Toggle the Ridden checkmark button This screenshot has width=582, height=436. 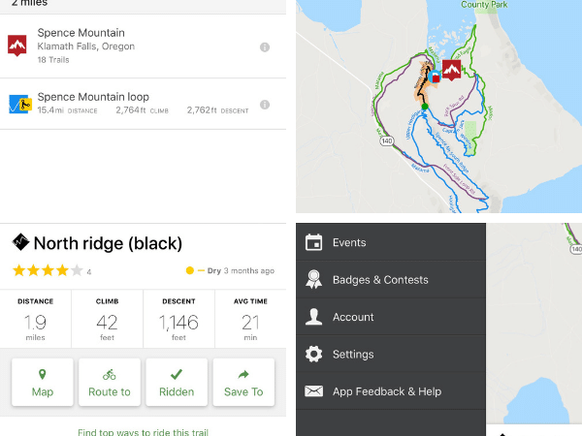tap(177, 382)
